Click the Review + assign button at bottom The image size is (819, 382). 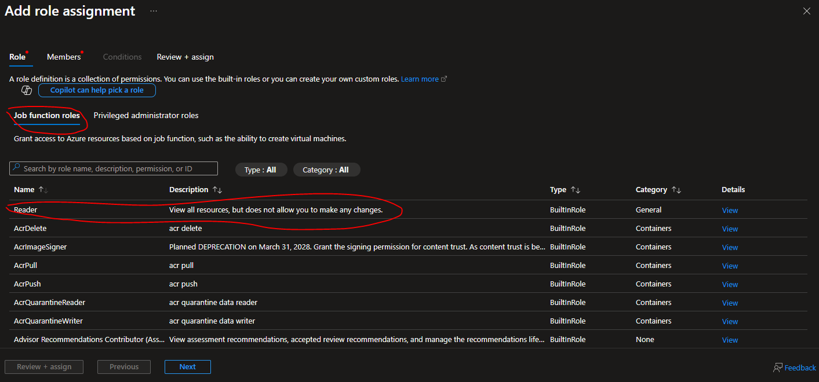[44, 367]
